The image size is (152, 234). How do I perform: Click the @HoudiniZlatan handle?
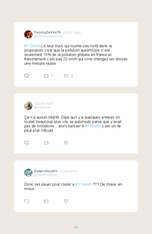46,175
